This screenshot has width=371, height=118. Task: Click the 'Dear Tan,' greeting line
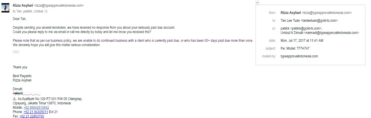coord(20,19)
